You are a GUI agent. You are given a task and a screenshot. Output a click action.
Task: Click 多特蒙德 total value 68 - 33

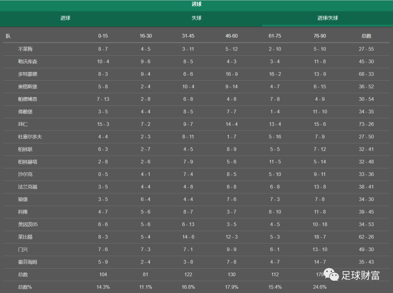(366, 74)
